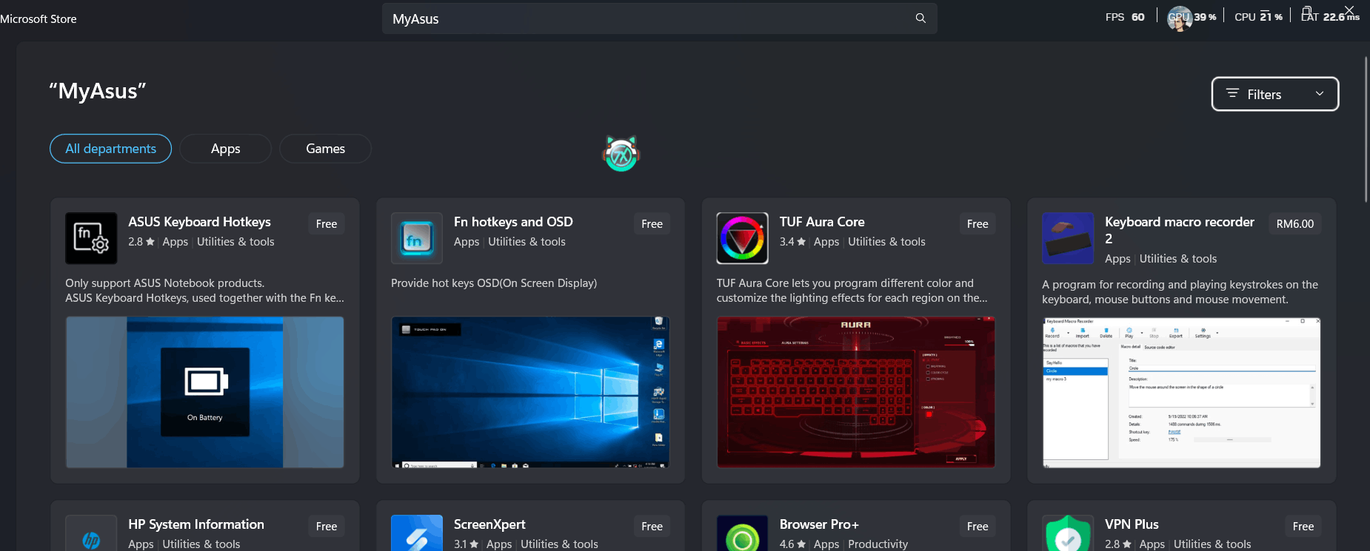Click the vertical scrollbar on right

tap(1366, 129)
